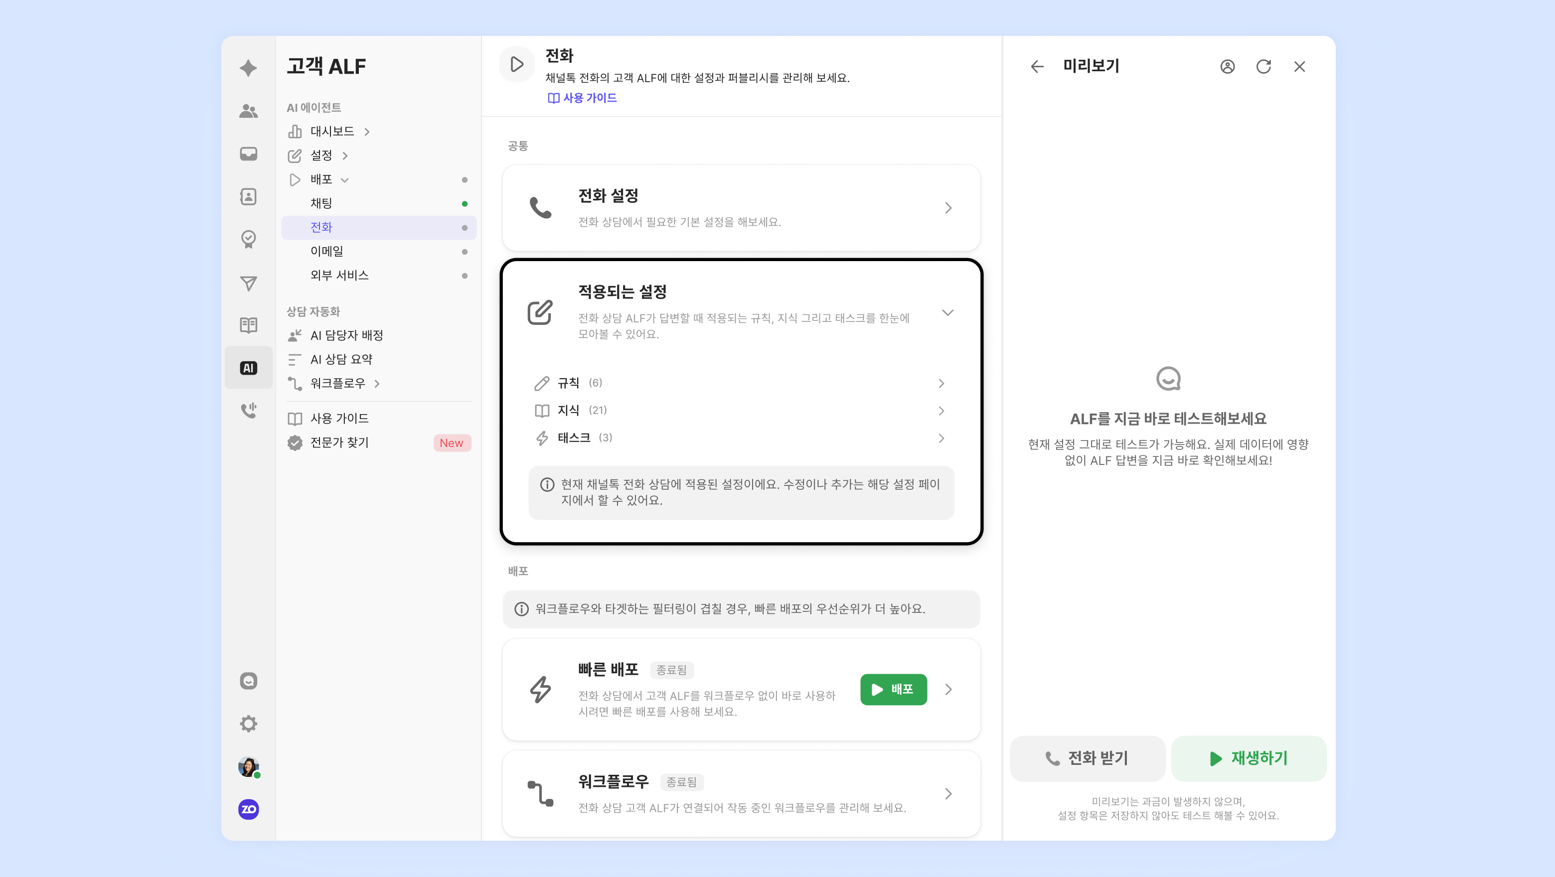Open the contacts icon in left rail
This screenshot has height=877, width=1555.
(x=248, y=197)
